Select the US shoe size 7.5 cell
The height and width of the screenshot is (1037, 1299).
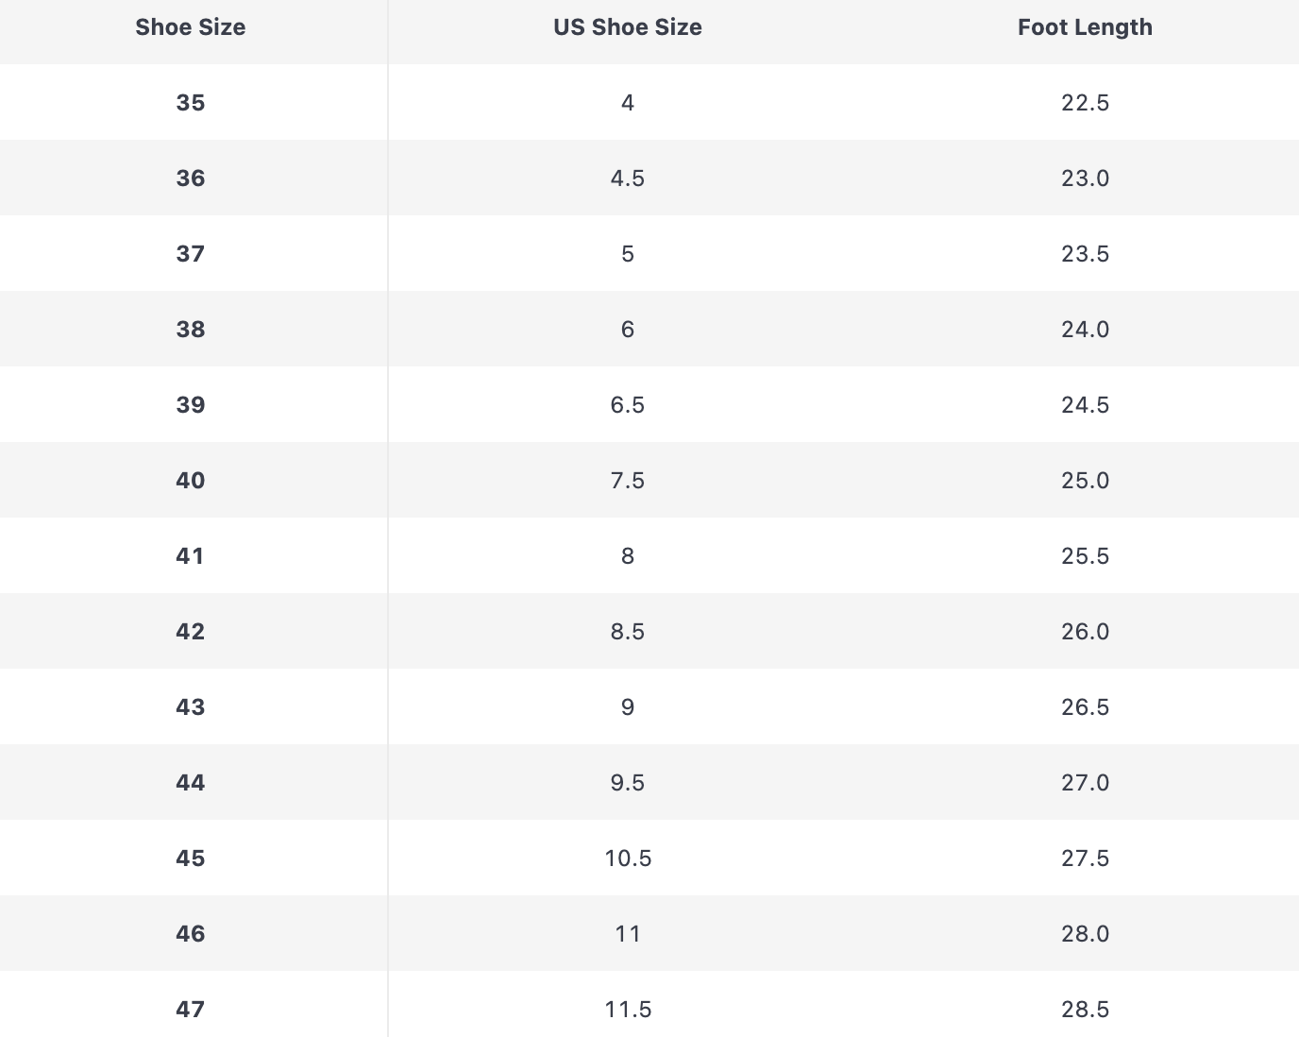point(627,481)
